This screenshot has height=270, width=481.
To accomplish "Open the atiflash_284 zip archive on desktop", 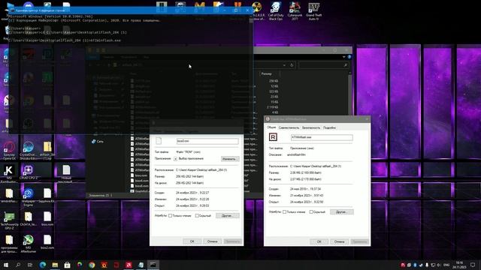I will (x=47, y=150).
